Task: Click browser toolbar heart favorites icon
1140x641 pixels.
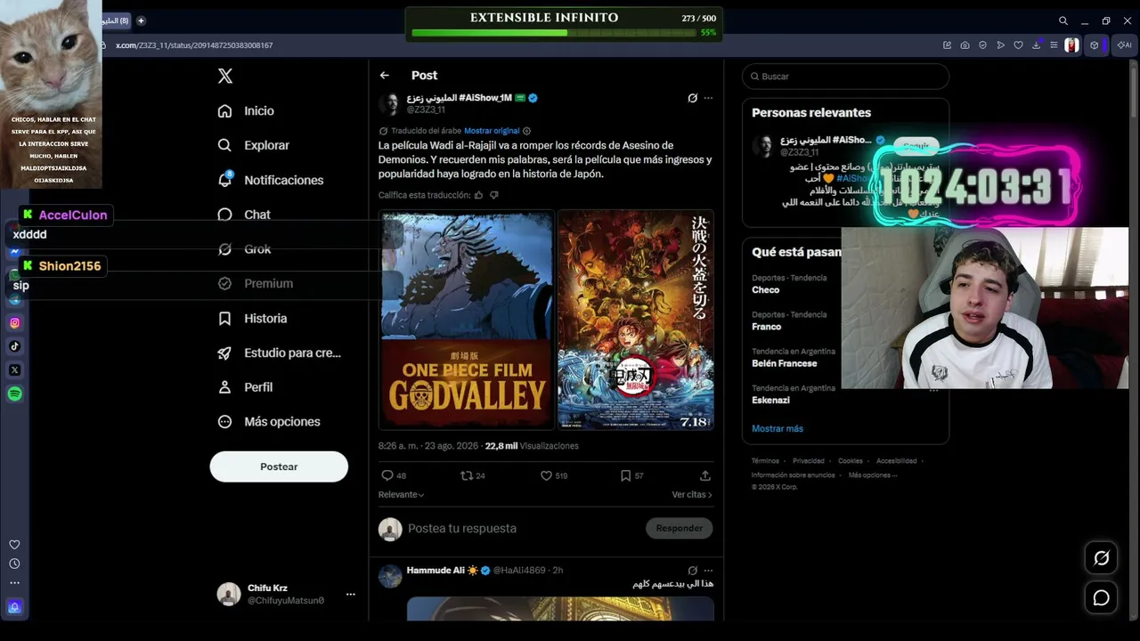Action: (x=1018, y=45)
